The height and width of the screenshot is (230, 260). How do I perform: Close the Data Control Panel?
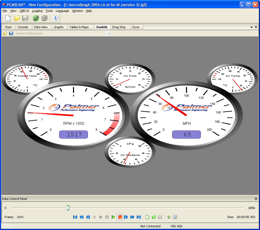(x=256, y=199)
